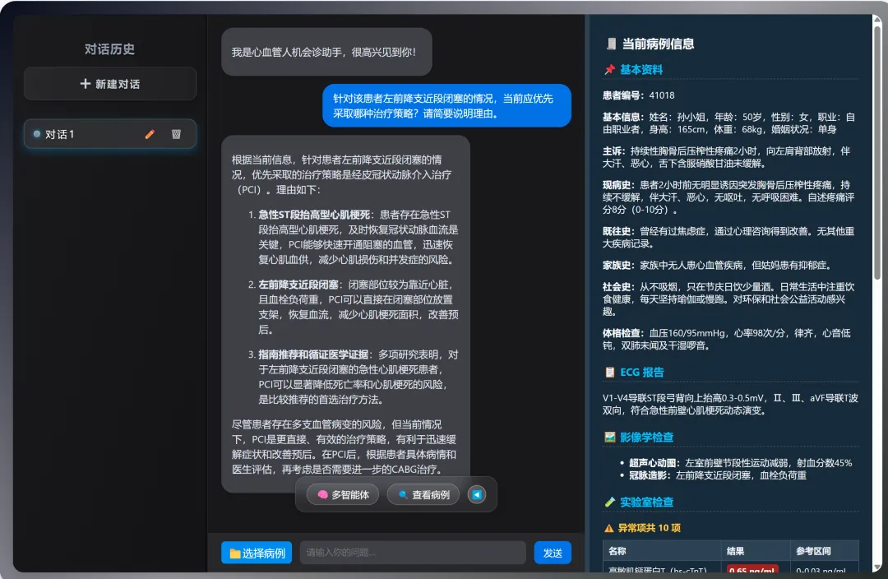The height and width of the screenshot is (579, 888).
Task: Click the red 0.65 ng/ml result badge
Action: (753, 571)
